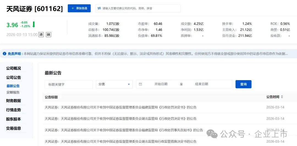Open 公司概况 in the sidebar
The width and height of the screenshot is (297, 146).
tap(13, 68)
